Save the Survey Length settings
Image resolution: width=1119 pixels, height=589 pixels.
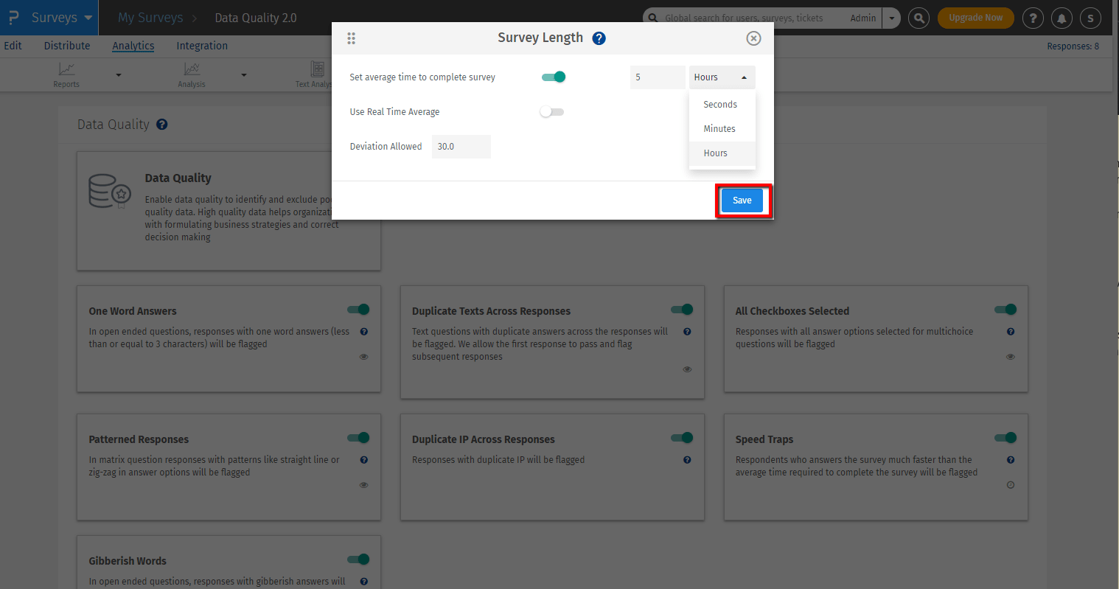[x=742, y=200]
